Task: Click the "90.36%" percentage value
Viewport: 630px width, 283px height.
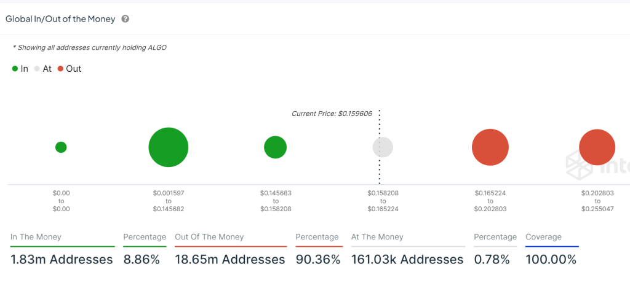Action: point(318,260)
